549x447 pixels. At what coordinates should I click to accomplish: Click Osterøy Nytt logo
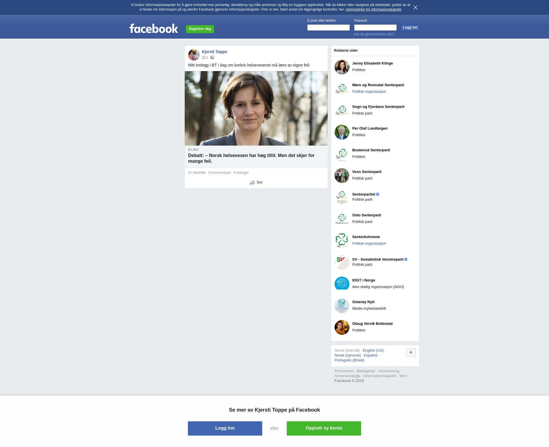click(x=342, y=306)
